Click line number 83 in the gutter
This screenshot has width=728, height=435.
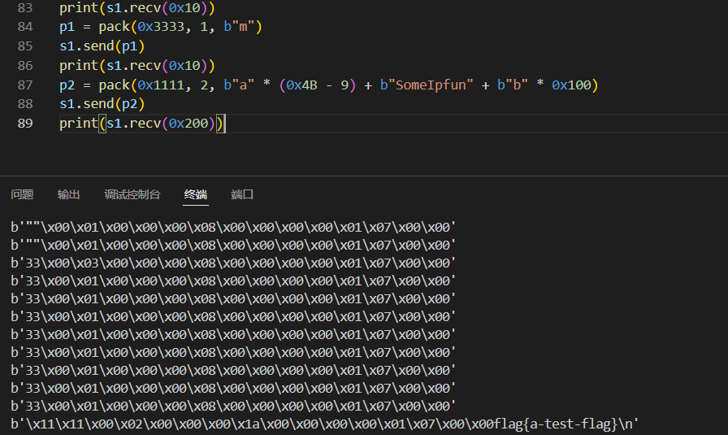point(25,9)
